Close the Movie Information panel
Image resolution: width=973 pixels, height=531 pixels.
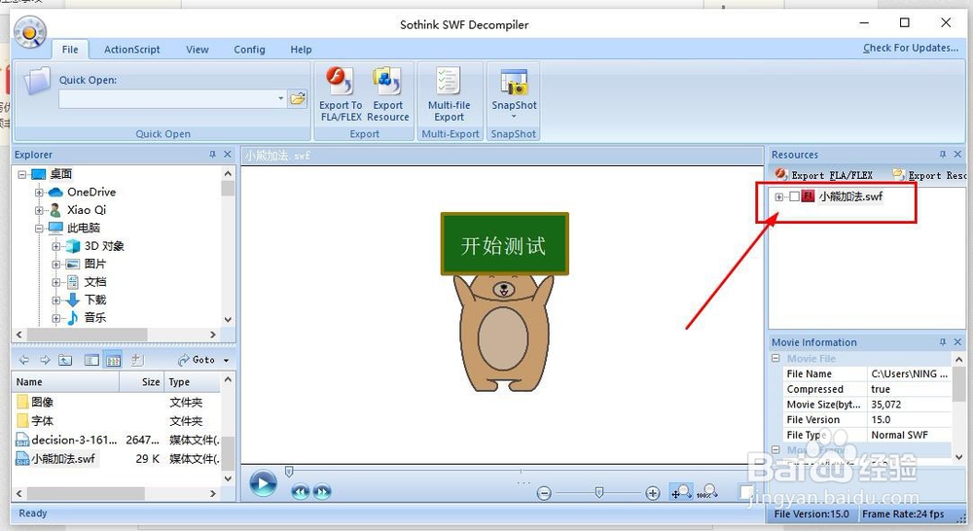click(x=957, y=341)
